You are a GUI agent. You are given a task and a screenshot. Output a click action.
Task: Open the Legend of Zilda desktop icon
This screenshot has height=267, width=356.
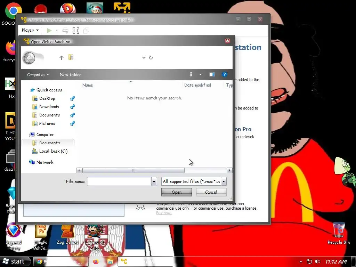[x=95, y=238]
